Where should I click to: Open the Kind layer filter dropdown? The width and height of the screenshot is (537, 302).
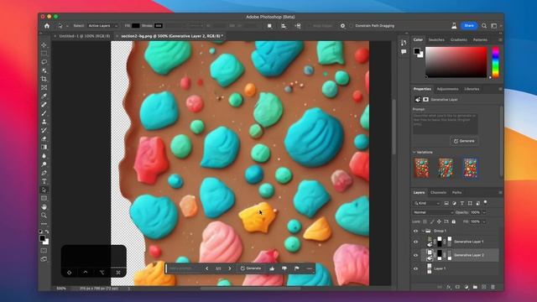[427, 203]
